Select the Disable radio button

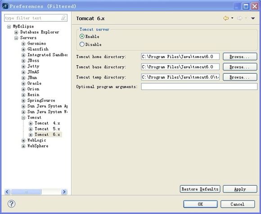(82, 44)
